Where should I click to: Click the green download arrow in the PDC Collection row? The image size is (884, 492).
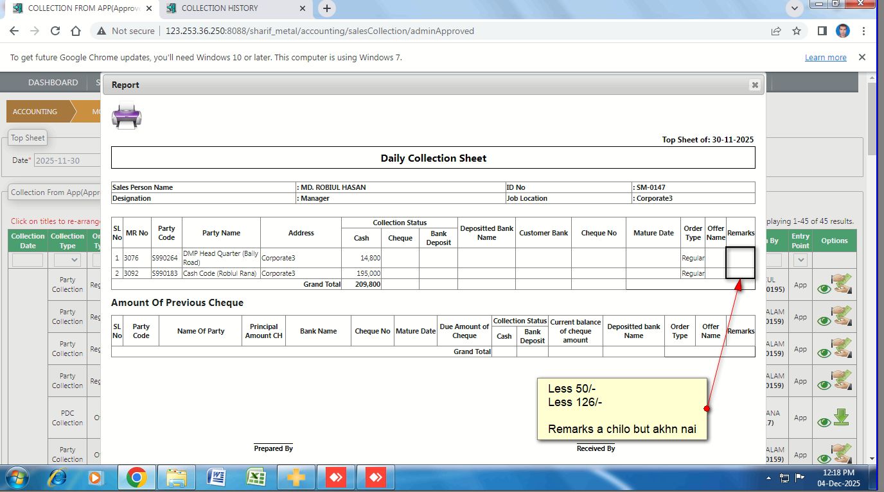tap(841, 417)
